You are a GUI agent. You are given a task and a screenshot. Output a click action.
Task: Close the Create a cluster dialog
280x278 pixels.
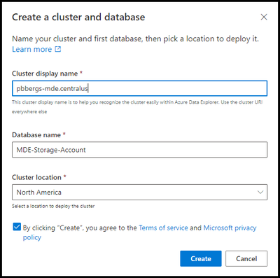(264, 17)
